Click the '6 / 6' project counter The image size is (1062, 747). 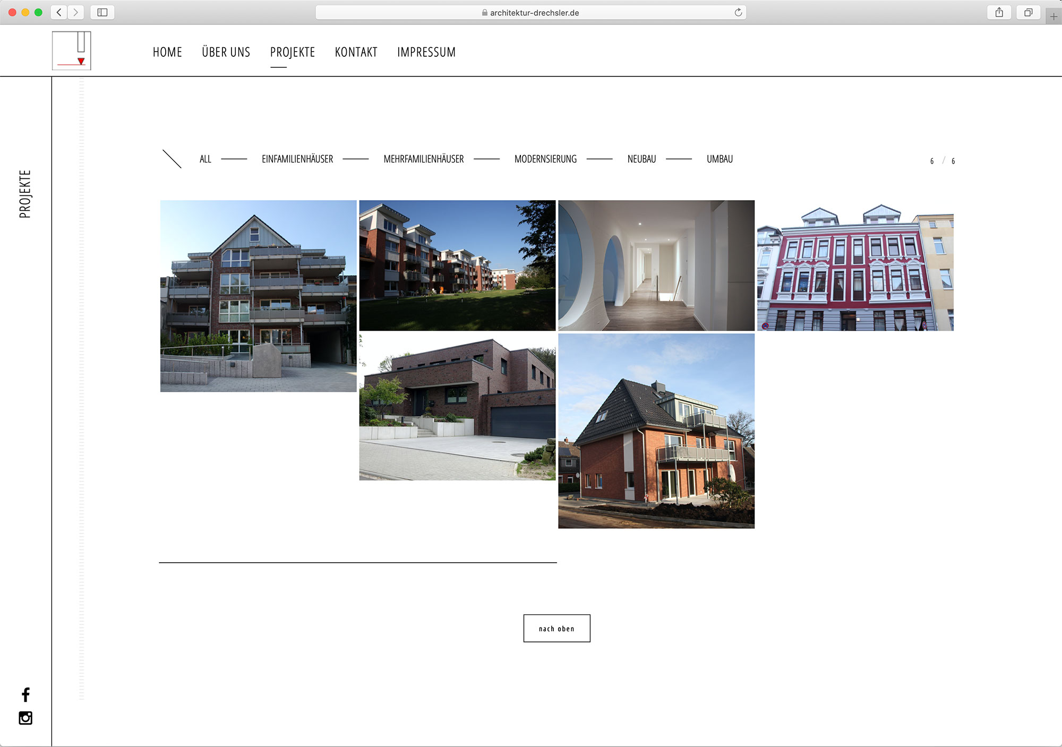tap(943, 161)
